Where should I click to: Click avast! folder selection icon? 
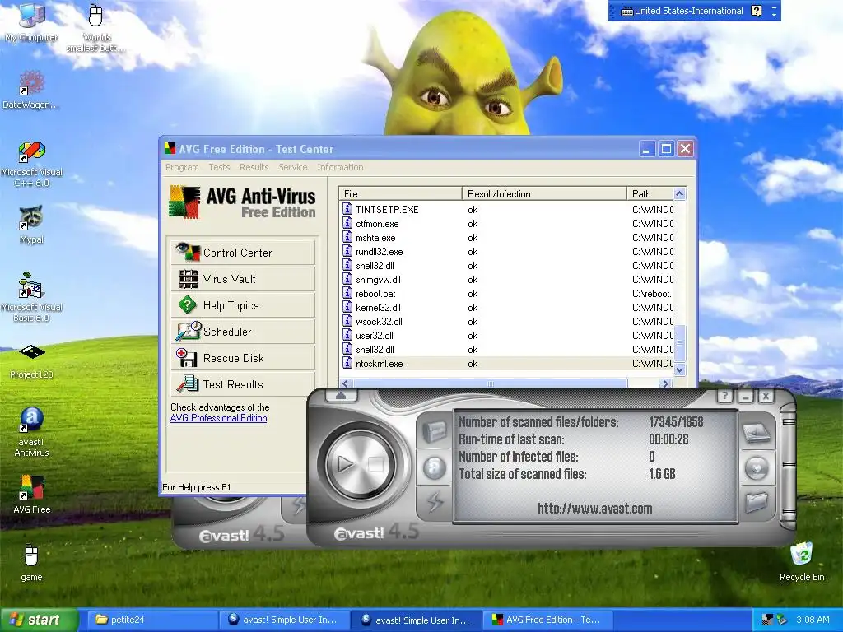[757, 503]
